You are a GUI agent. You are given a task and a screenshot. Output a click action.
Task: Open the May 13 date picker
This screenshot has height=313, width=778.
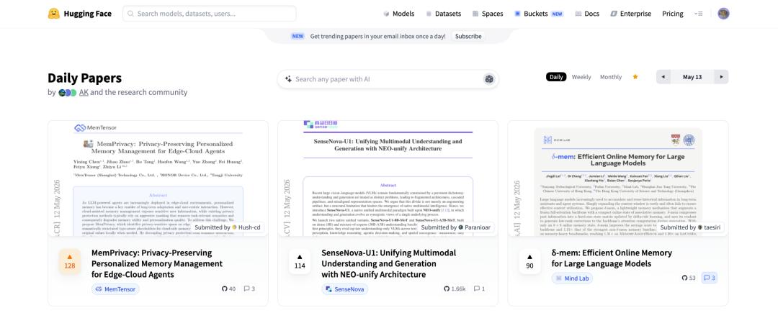[x=692, y=77]
